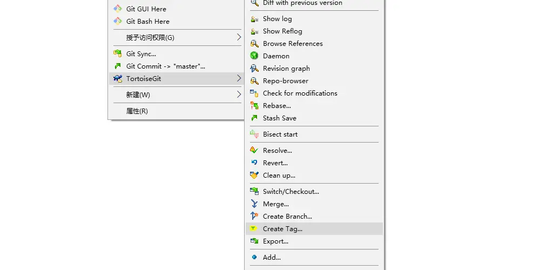Choose Stash Save entry
The width and height of the screenshot is (540, 270).
314,118
